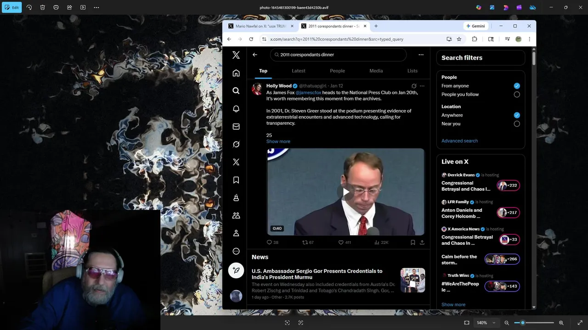Start slideshow from Photos toolbar
Image resolution: width=588 pixels, height=330 pixels.
(x=83, y=7)
